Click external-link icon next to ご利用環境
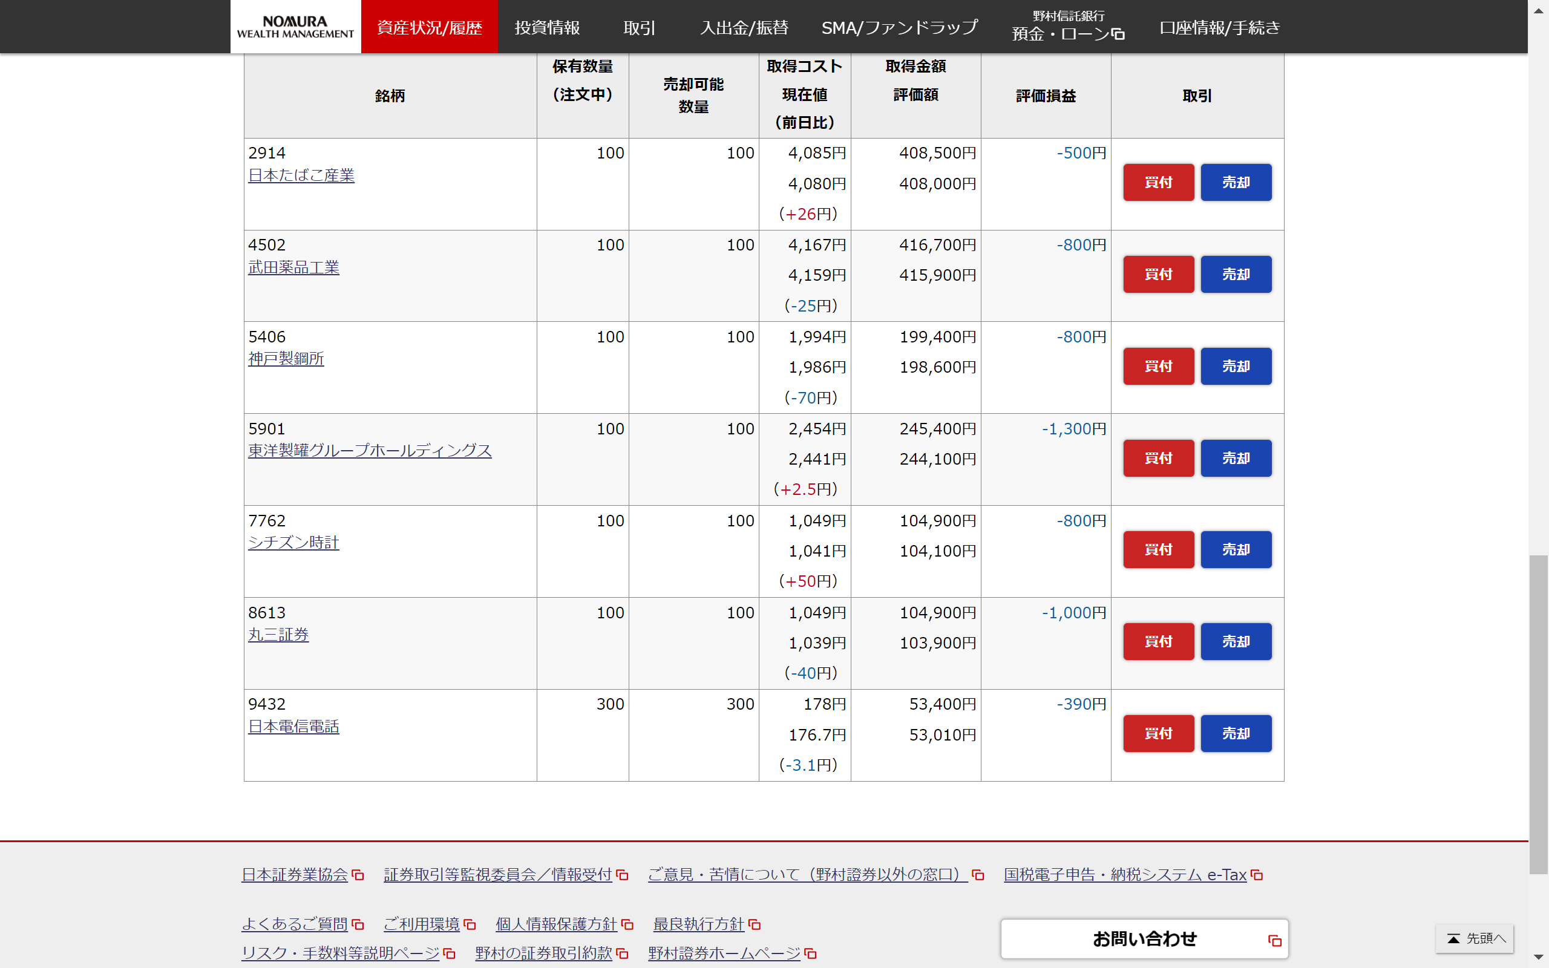The height and width of the screenshot is (968, 1549). 470,924
